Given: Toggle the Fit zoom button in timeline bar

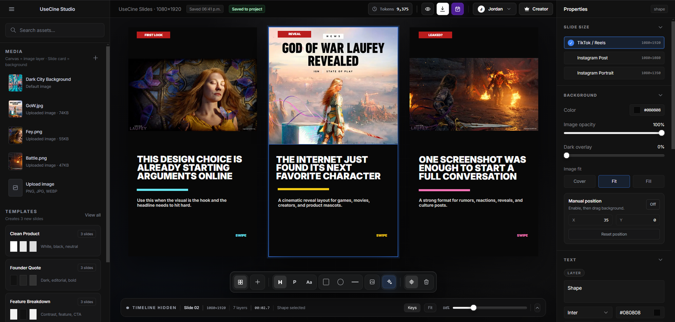Looking at the screenshot, I should click(430, 308).
